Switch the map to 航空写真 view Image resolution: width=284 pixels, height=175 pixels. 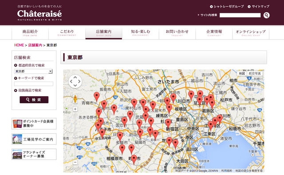[x=255, y=74]
